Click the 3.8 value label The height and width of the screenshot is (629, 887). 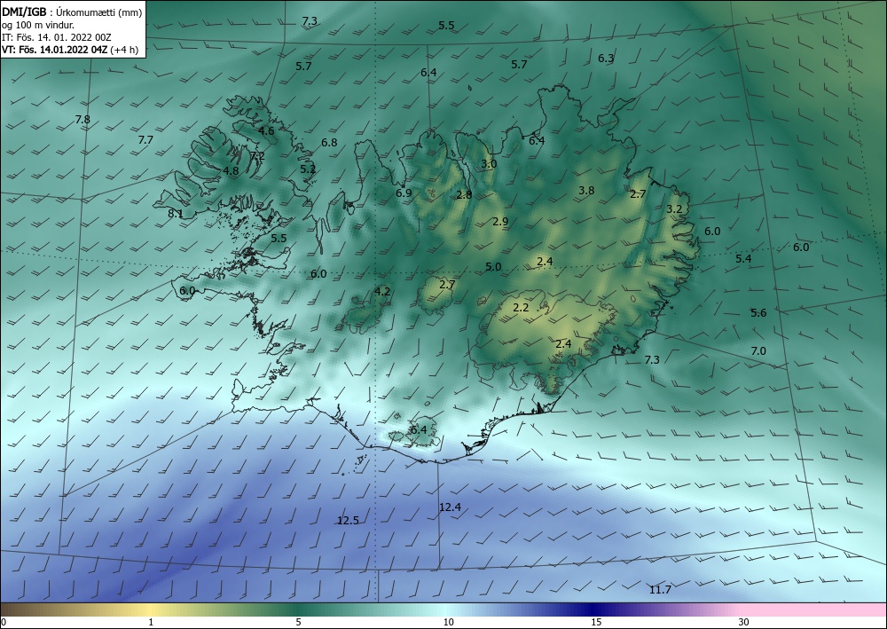tap(586, 191)
